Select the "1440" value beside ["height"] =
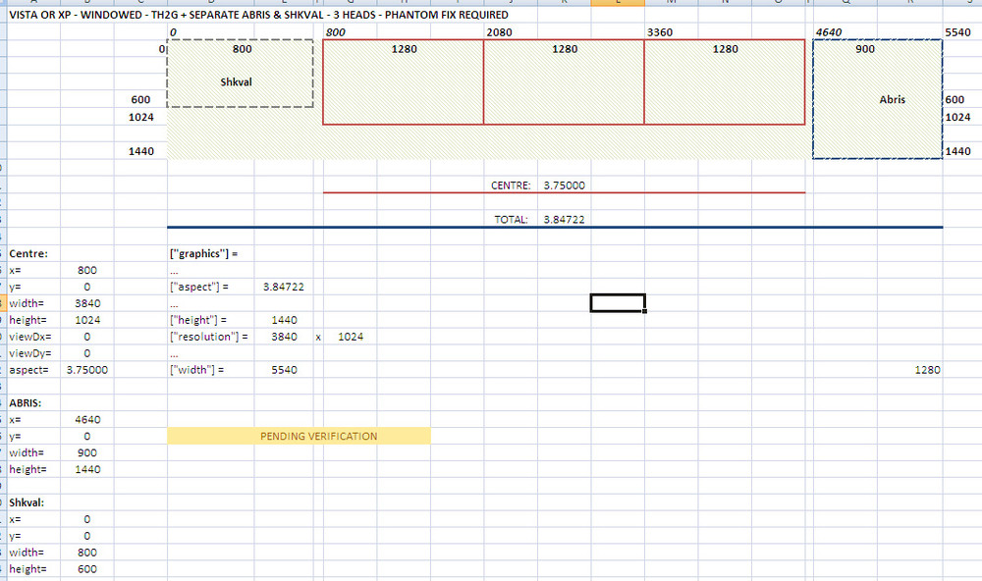 (x=285, y=320)
